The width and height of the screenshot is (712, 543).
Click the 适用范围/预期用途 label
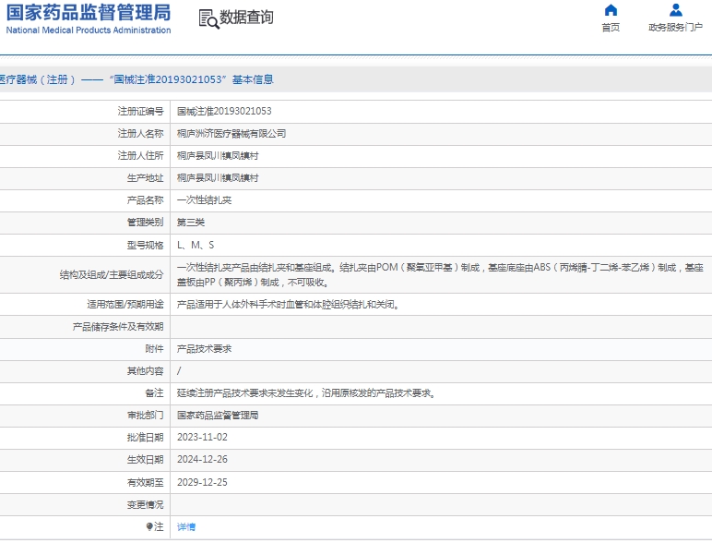pos(125,304)
